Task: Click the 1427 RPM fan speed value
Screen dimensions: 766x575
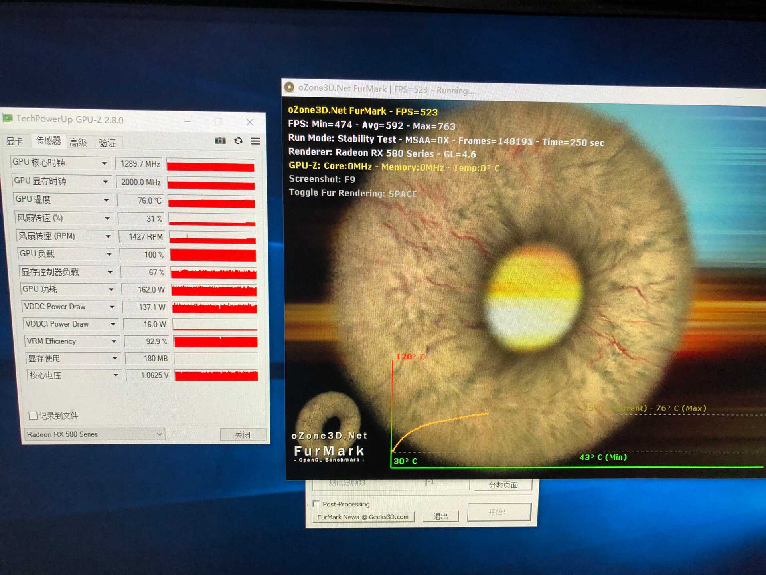Action: click(143, 236)
